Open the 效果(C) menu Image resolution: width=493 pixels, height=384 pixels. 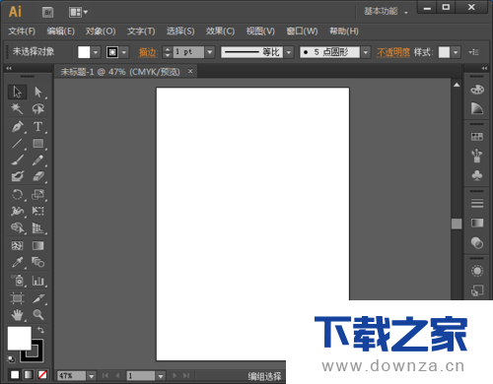click(x=220, y=32)
